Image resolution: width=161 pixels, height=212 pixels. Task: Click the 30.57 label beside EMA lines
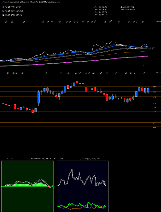(151, 49)
